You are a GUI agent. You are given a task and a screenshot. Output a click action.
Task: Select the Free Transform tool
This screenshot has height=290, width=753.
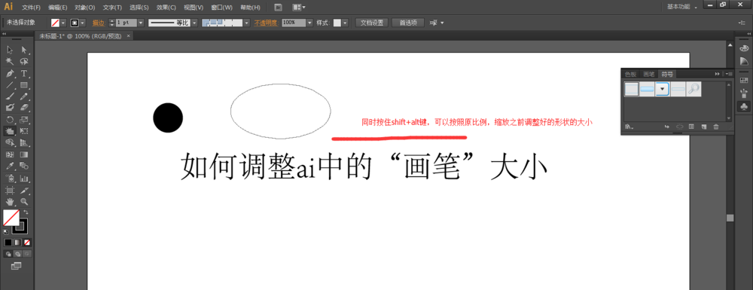tap(24, 131)
